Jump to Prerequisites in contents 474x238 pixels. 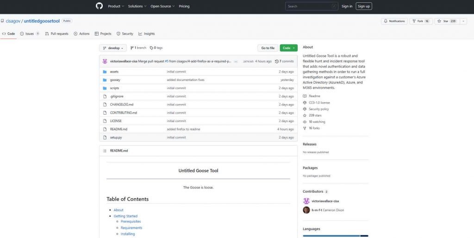(131, 221)
